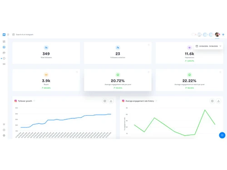Click the '349' total followers value
The image size is (227, 170).
click(x=46, y=53)
